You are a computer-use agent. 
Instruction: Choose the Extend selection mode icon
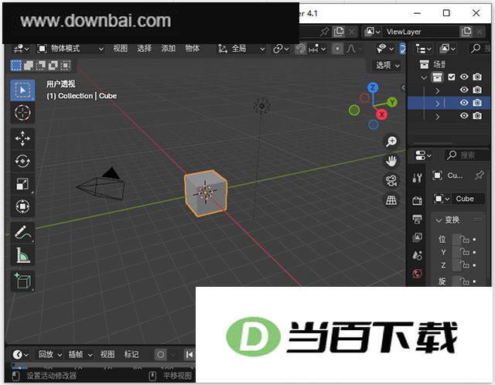coord(29,65)
